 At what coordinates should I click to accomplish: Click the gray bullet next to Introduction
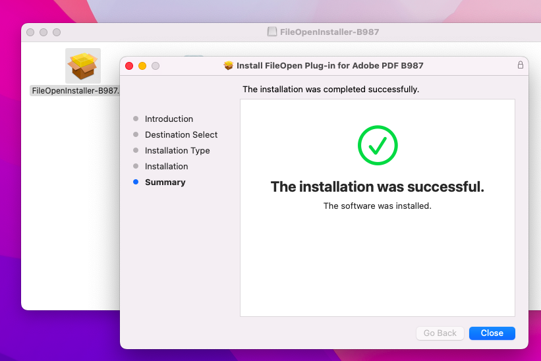pyautogui.click(x=136, y=119)
